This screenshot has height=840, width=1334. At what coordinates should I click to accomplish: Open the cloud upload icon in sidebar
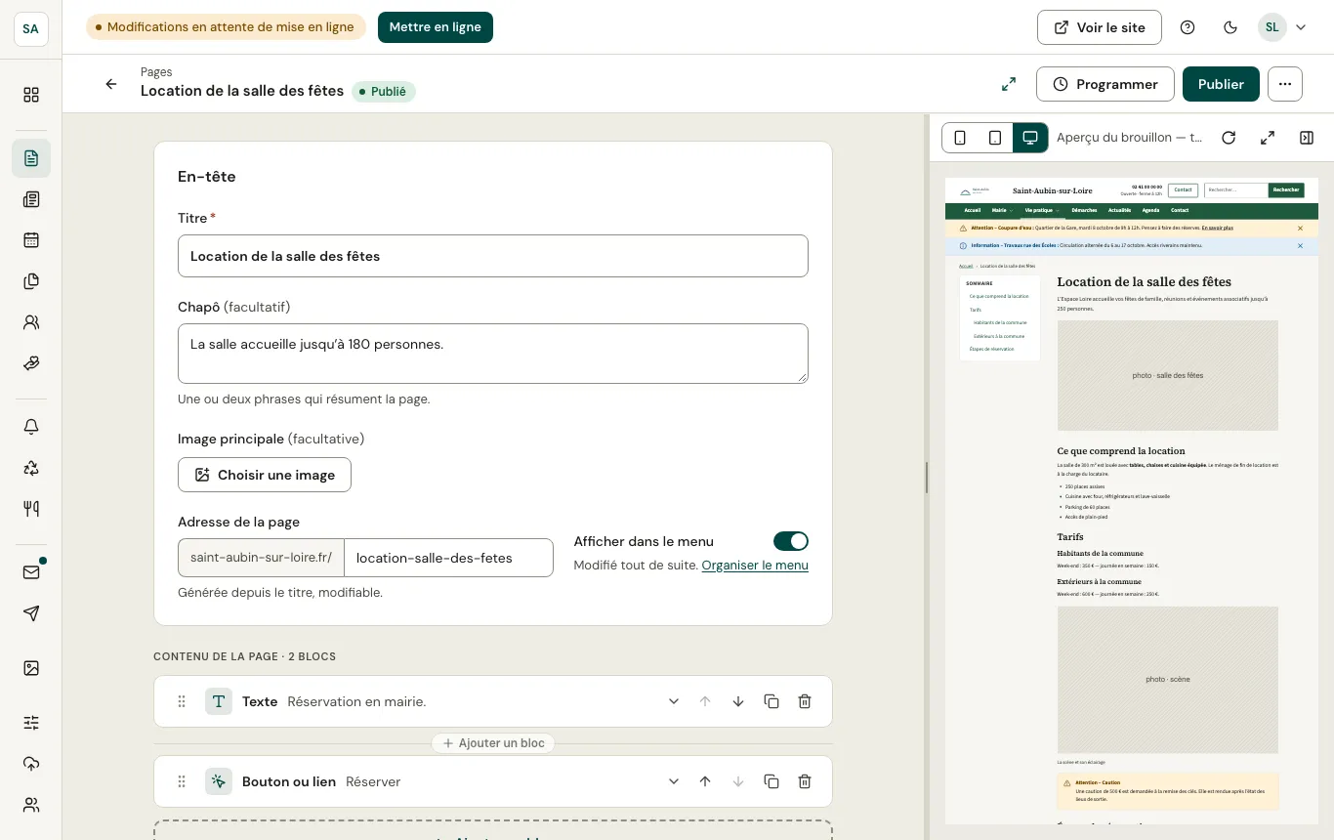31,764
